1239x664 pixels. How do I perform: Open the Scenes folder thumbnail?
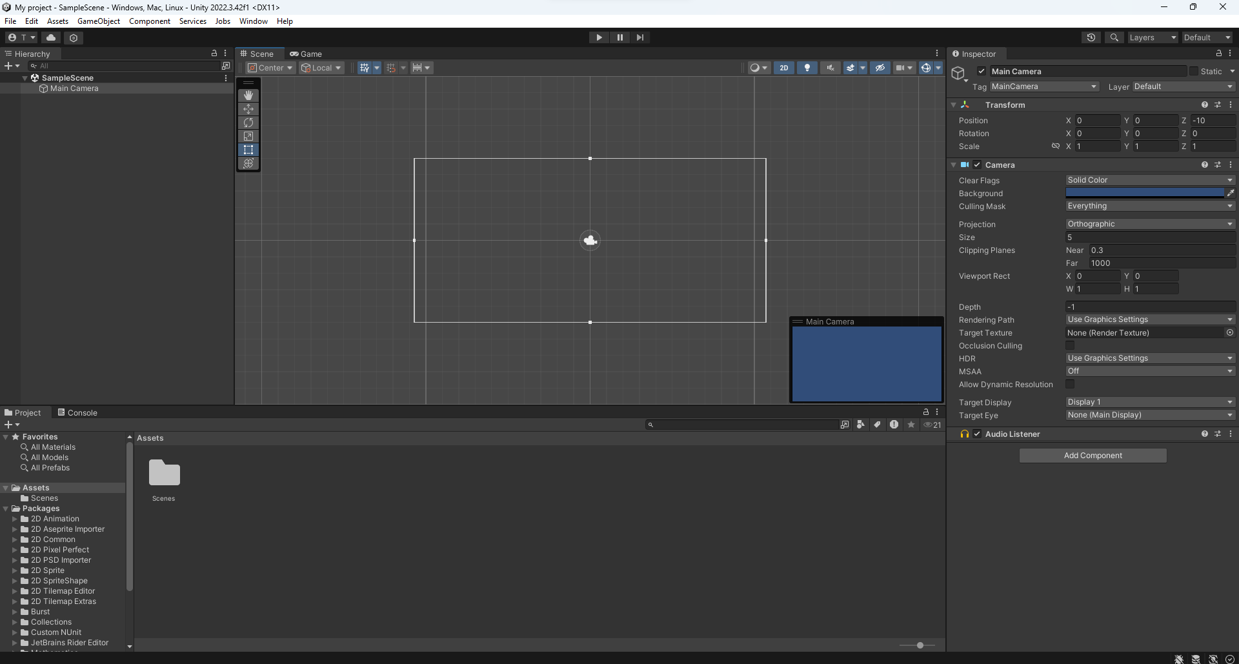(164, 474)
